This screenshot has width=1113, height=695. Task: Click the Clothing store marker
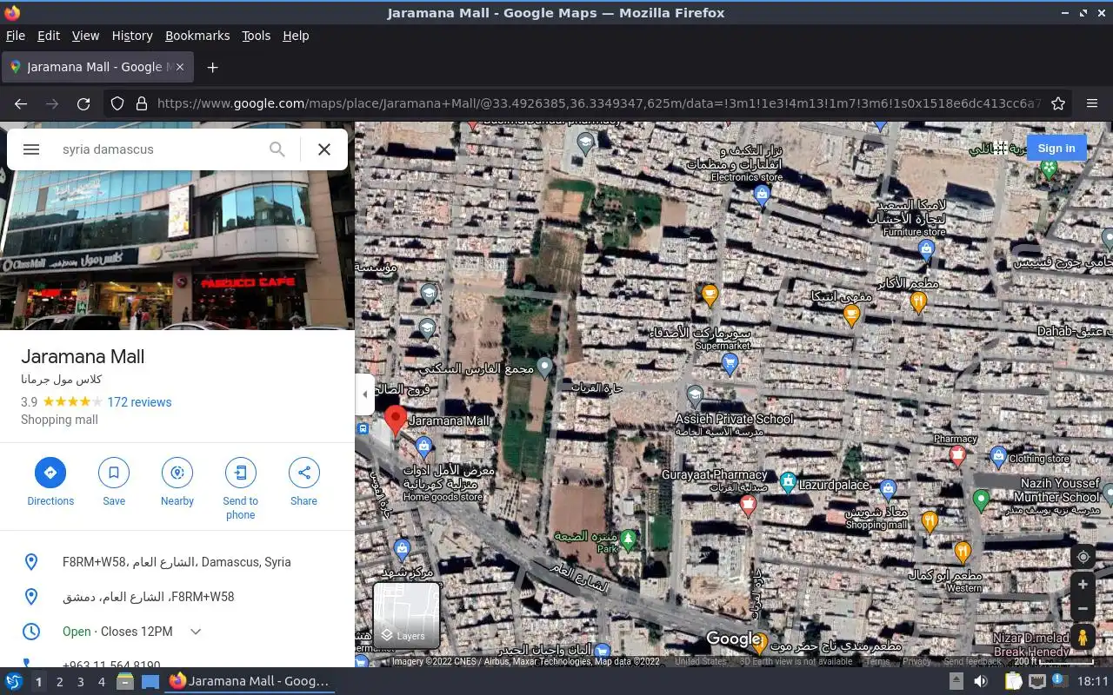pyautogui.click(x=999, y=456)
